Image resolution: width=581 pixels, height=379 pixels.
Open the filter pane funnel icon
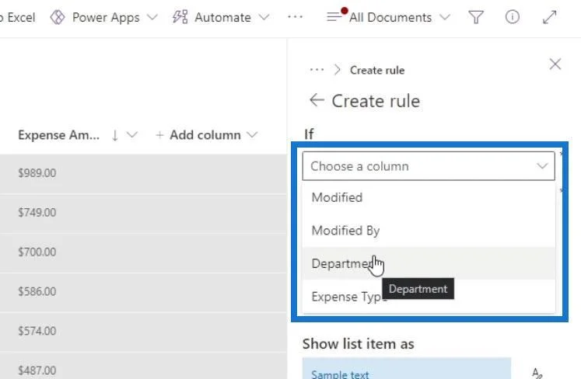(x=476, y=17)
